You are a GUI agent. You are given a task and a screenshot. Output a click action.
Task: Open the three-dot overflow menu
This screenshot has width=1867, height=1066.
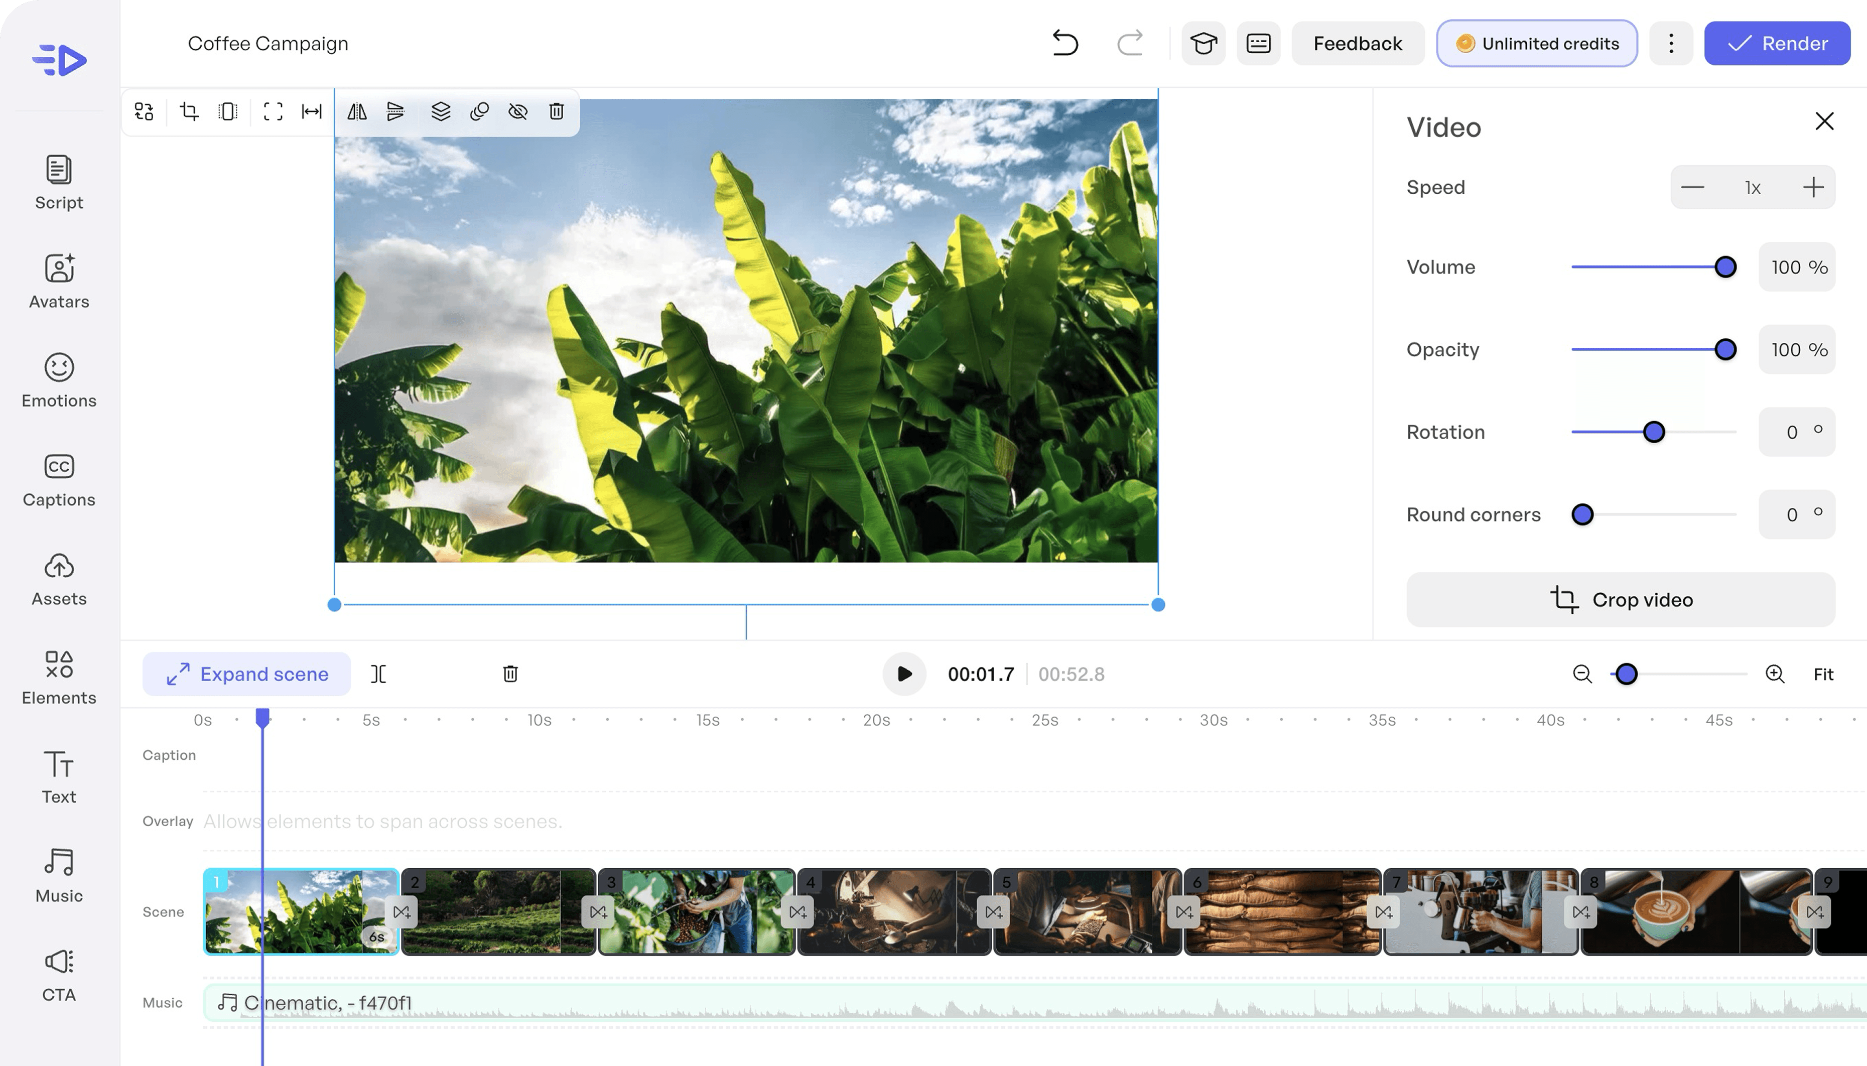click(x=1670, y=43)
